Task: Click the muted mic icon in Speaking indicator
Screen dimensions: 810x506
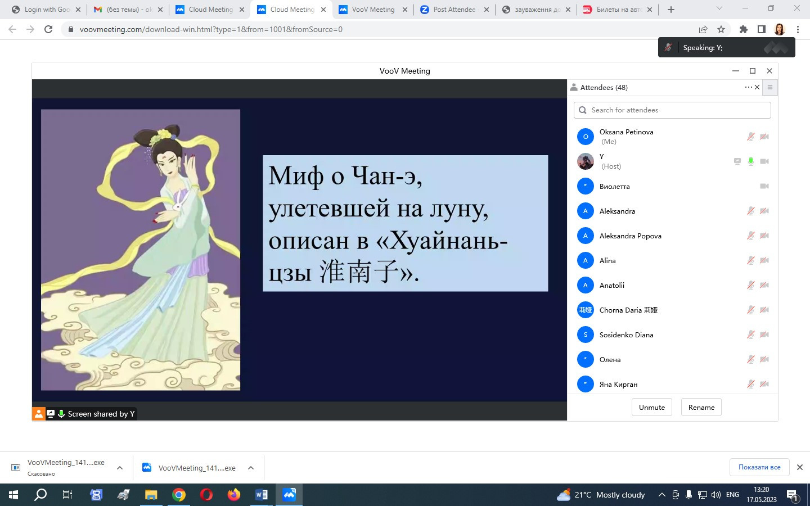Action: click(668, 48)
